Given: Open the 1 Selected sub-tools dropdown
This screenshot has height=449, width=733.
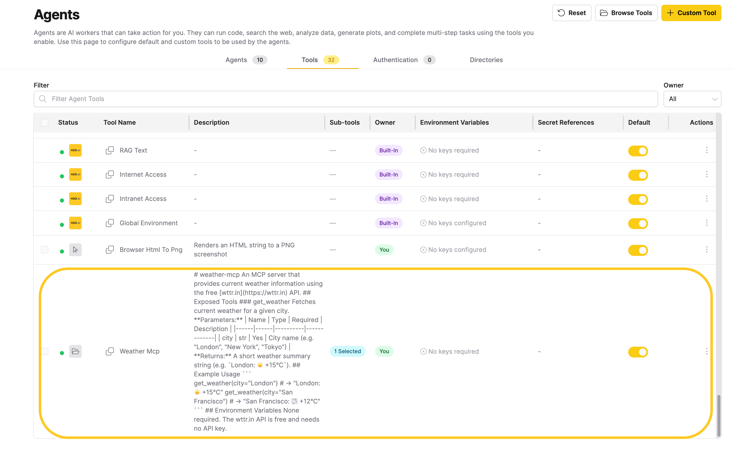Looking at the screenshot, I should pos(347,351).
